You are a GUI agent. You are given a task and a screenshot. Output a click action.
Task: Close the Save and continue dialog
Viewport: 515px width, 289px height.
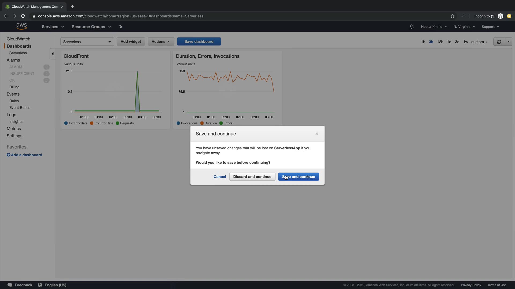click(317, 134)
